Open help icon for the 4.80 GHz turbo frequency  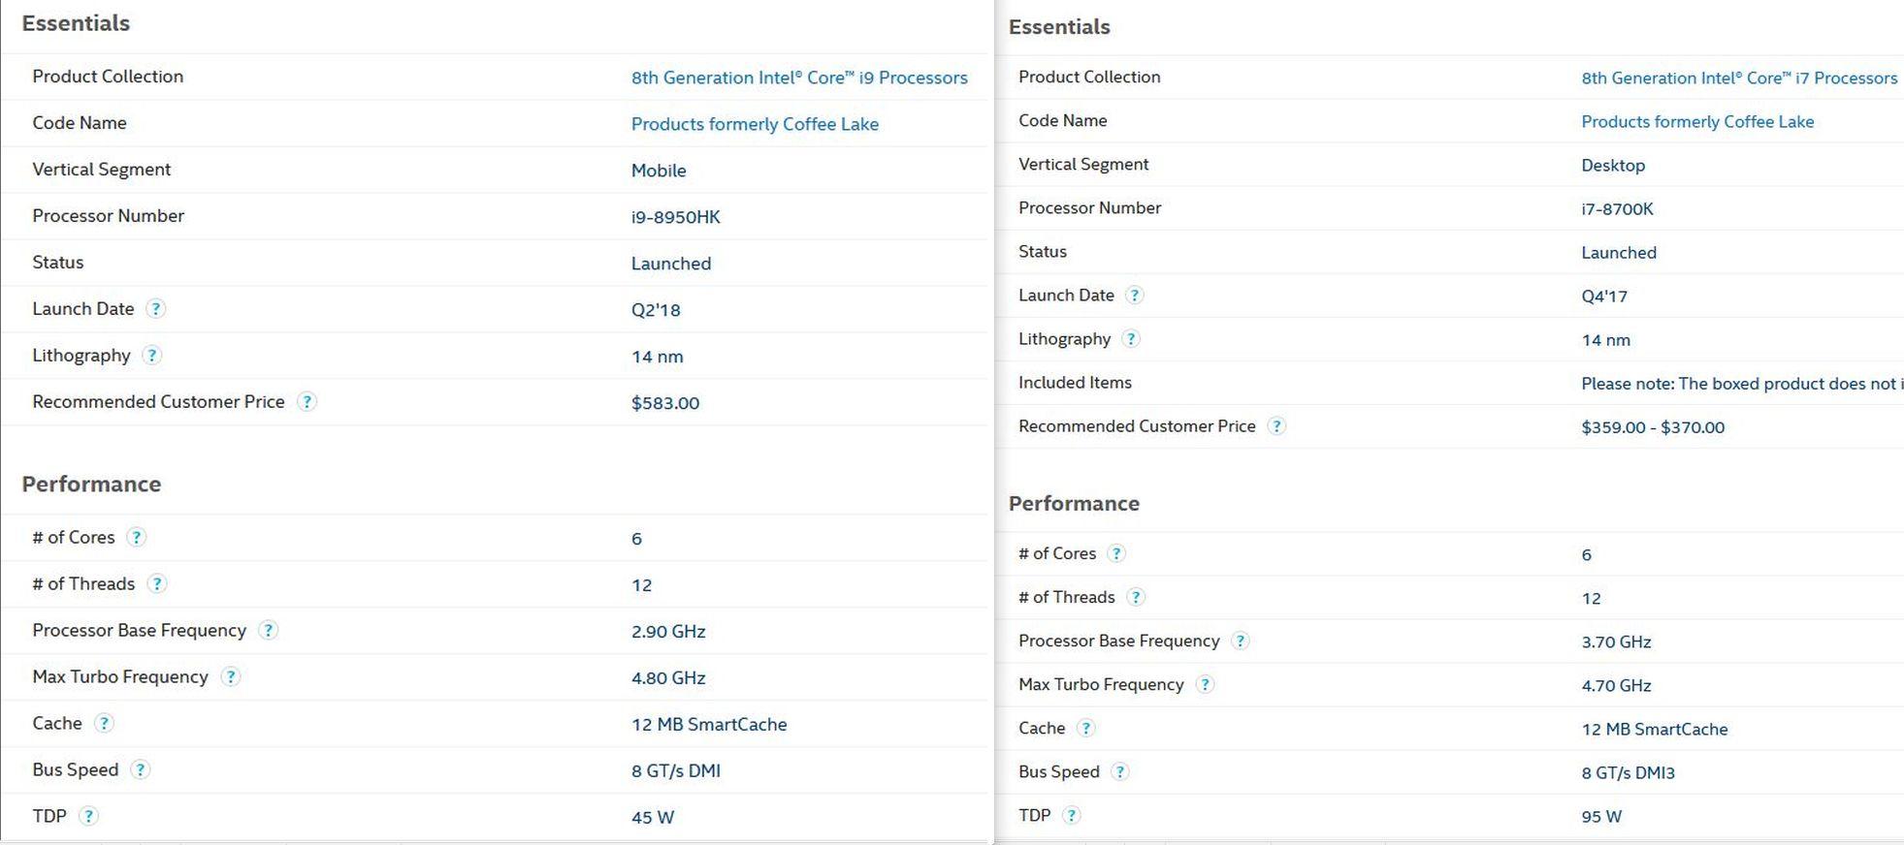pos(230,677)
